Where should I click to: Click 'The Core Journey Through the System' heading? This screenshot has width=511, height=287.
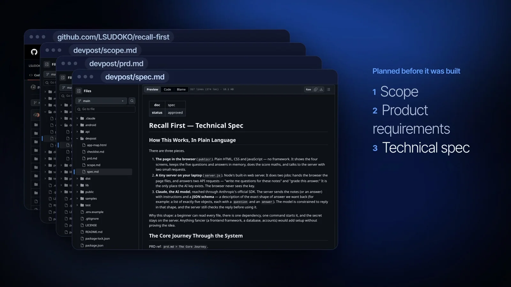[x=196, y=236]
